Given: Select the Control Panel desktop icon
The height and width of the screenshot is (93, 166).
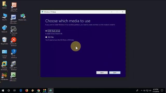Looking at the screenshot, I should click(x=4, y=54).
